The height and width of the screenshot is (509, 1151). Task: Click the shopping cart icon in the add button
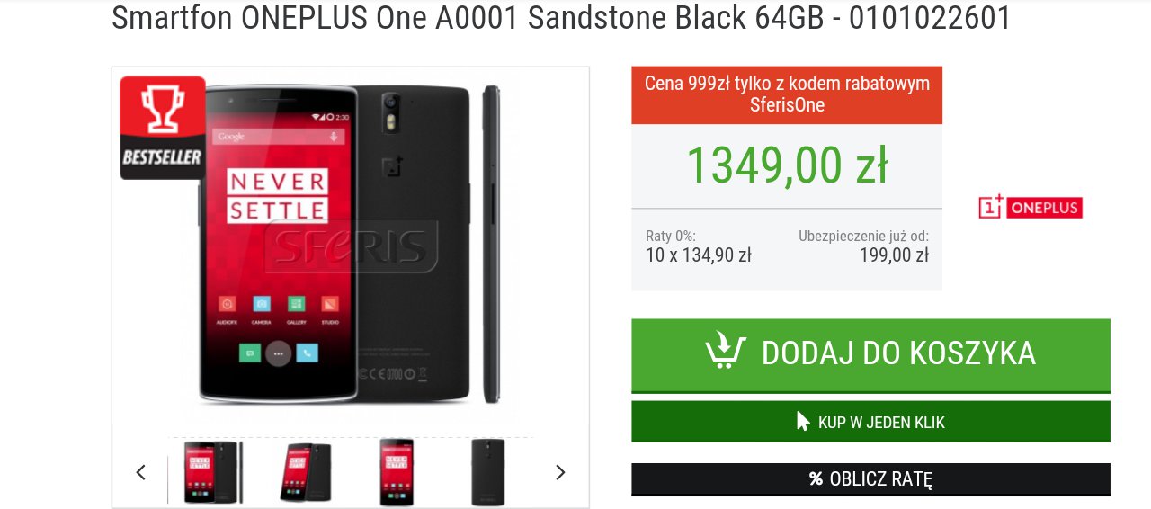(726, 352)
